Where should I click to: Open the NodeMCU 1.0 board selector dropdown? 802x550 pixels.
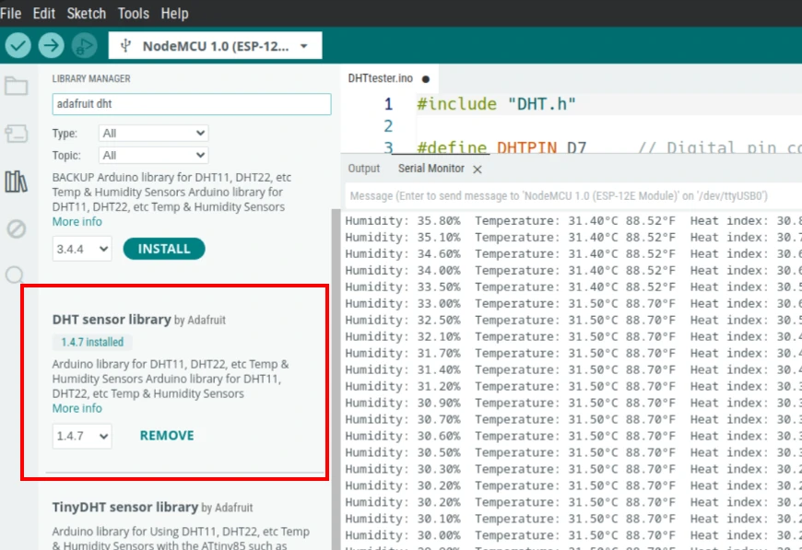pyautogui.click(x=216, y=46)
